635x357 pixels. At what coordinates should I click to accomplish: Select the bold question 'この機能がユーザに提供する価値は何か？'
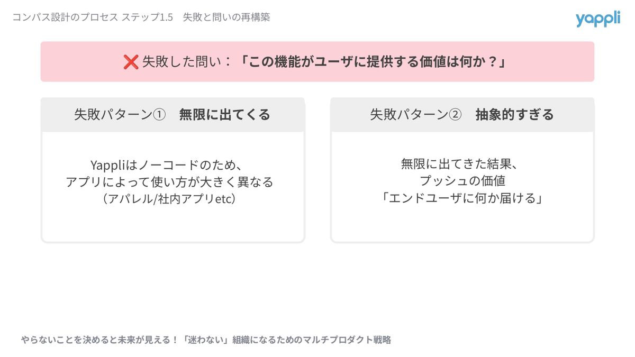(x=374, y=62)
